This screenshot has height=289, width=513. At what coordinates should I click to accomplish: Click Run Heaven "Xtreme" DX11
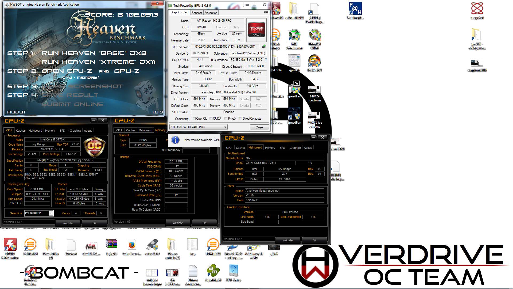[x=98, y=62]
